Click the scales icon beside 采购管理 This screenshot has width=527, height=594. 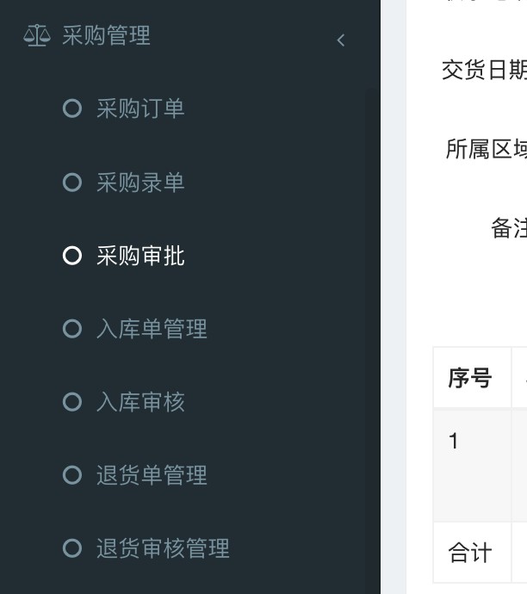pyautogui.click(x=36, y=36)
